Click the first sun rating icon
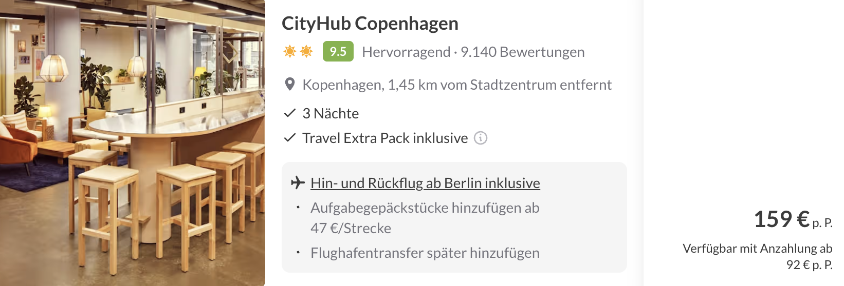The image size is (844, 286). tap(290, 51)
